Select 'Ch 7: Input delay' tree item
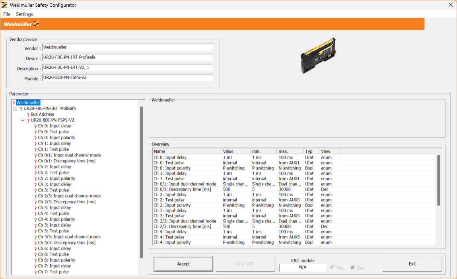Viewport: 457px width, 279px height. (x=54, y=266)
